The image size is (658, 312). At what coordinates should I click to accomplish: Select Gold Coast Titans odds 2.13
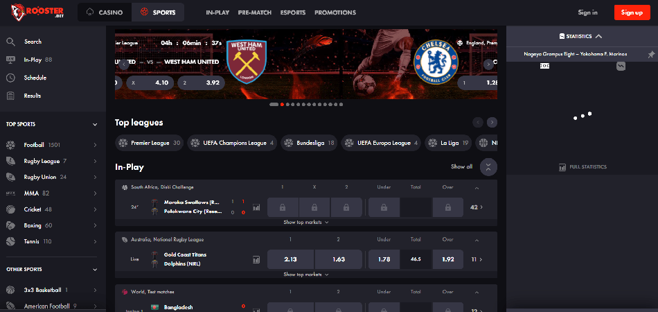290,259
